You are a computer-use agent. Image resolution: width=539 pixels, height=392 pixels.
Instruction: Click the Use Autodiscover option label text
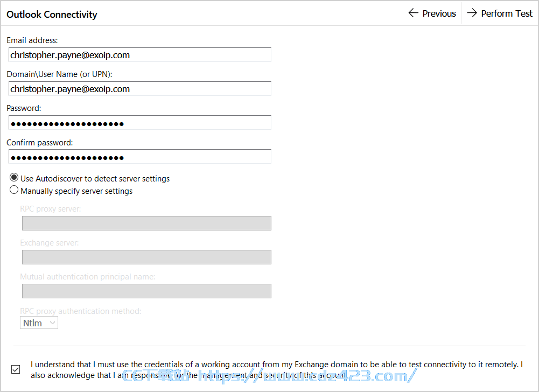click(x=95, y=178)
